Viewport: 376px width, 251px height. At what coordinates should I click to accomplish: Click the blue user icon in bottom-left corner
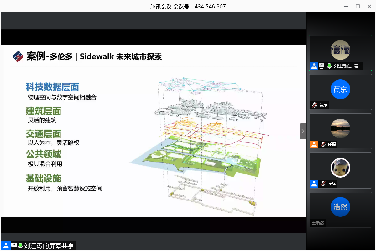coord(6,246)
